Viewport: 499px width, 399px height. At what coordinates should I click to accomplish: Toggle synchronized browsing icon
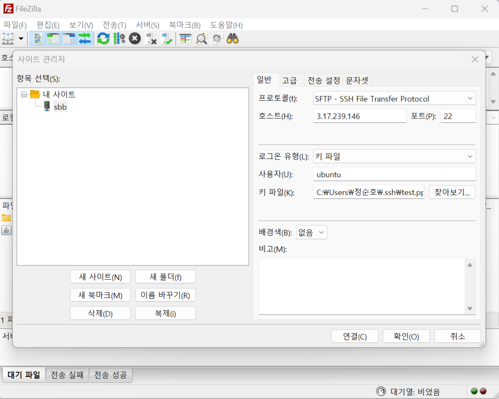click(x=217, y=39)
